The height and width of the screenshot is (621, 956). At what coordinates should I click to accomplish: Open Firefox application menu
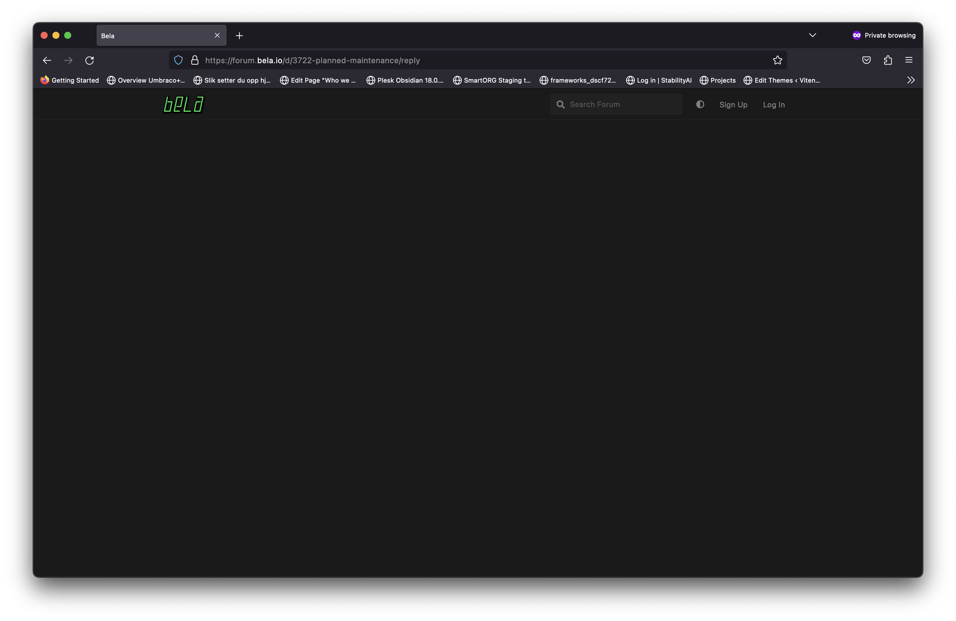pyautogui.click(x=909, y=60)
